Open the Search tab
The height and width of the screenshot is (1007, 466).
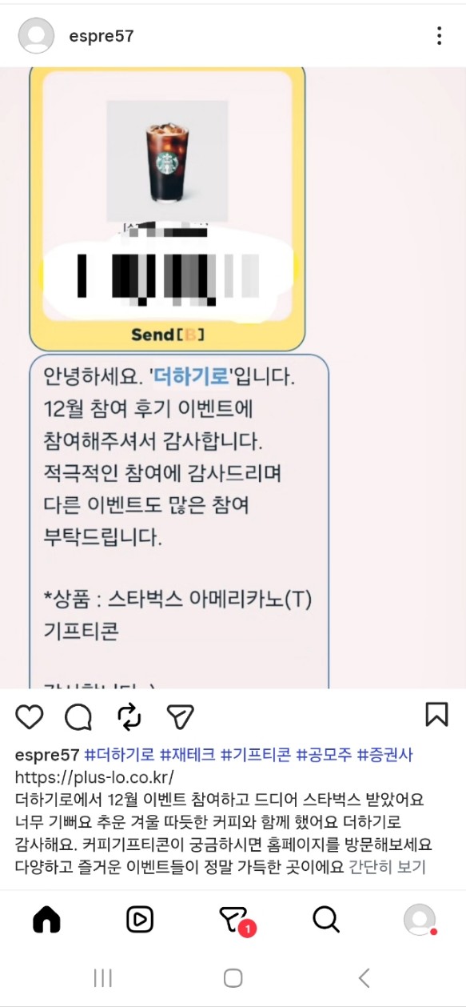pyautogui.click(x=326, y=921)
